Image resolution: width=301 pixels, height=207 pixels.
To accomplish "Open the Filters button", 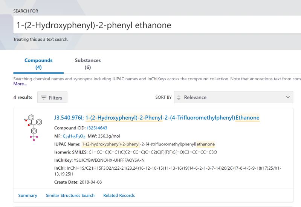I will tap(52, 97).
